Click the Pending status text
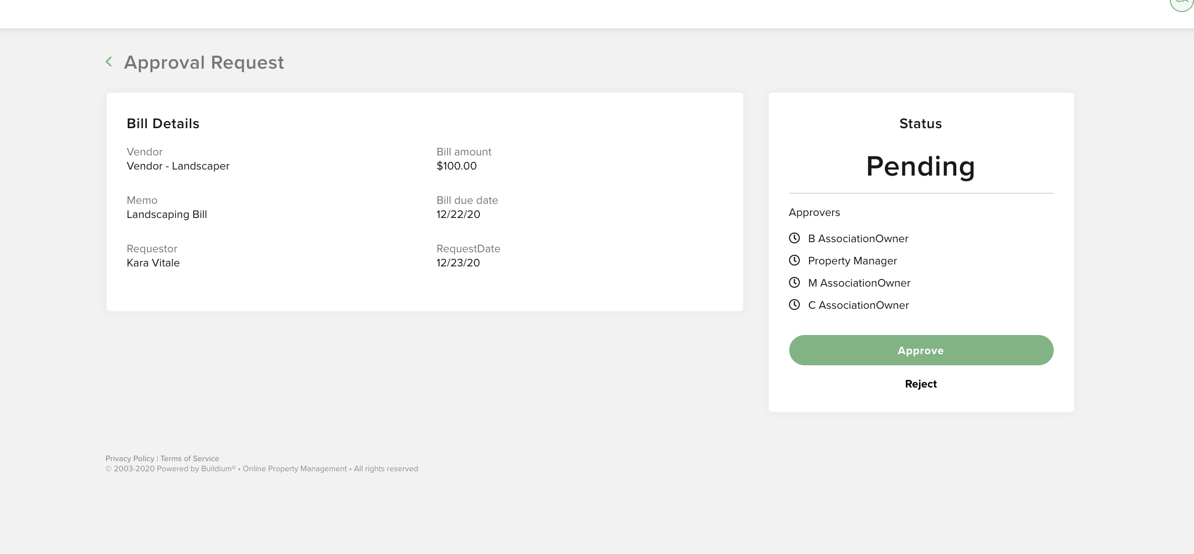1194x554 pixels. (920, 166)
